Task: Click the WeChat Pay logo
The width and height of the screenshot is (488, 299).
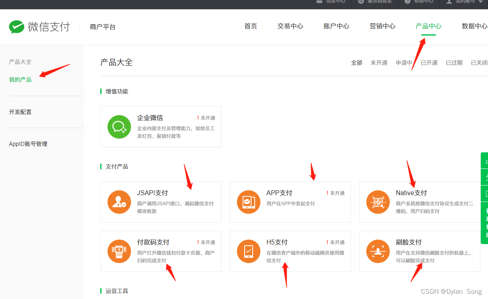Action: click(x=39, y=27)
